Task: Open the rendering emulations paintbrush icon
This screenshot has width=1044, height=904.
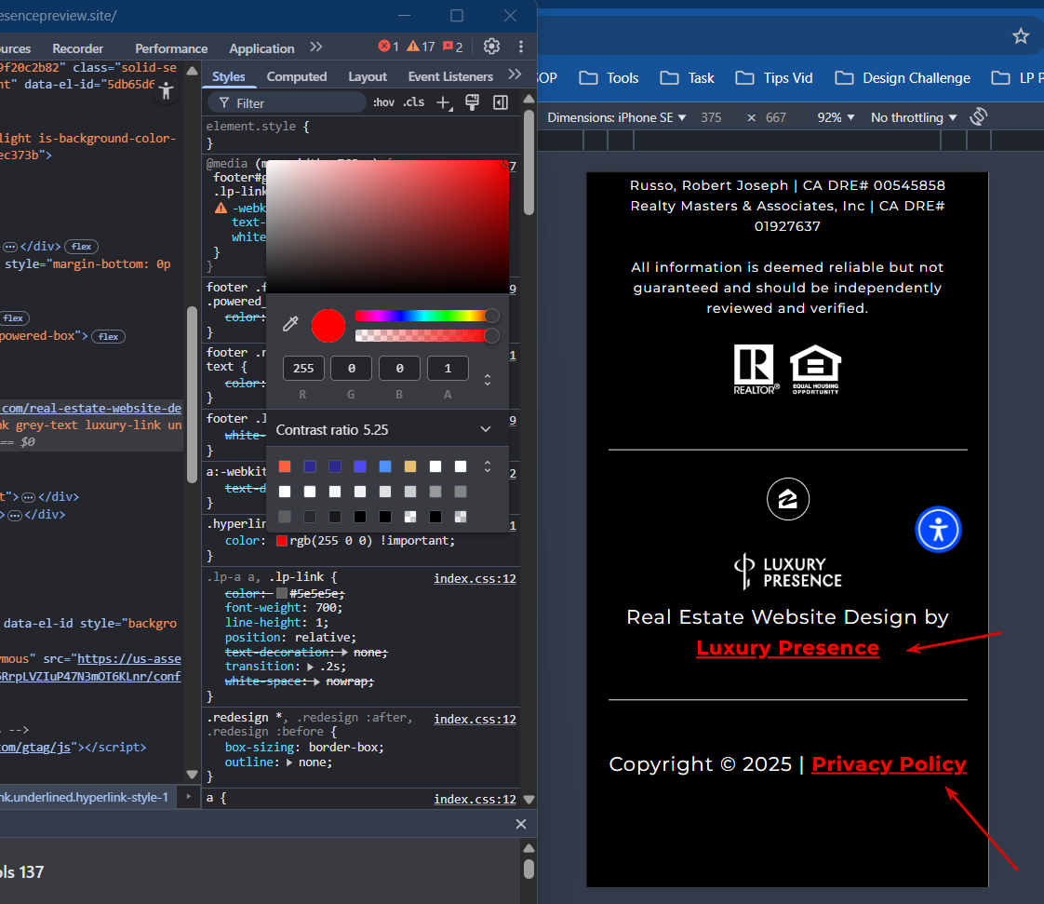Action: 472,102
